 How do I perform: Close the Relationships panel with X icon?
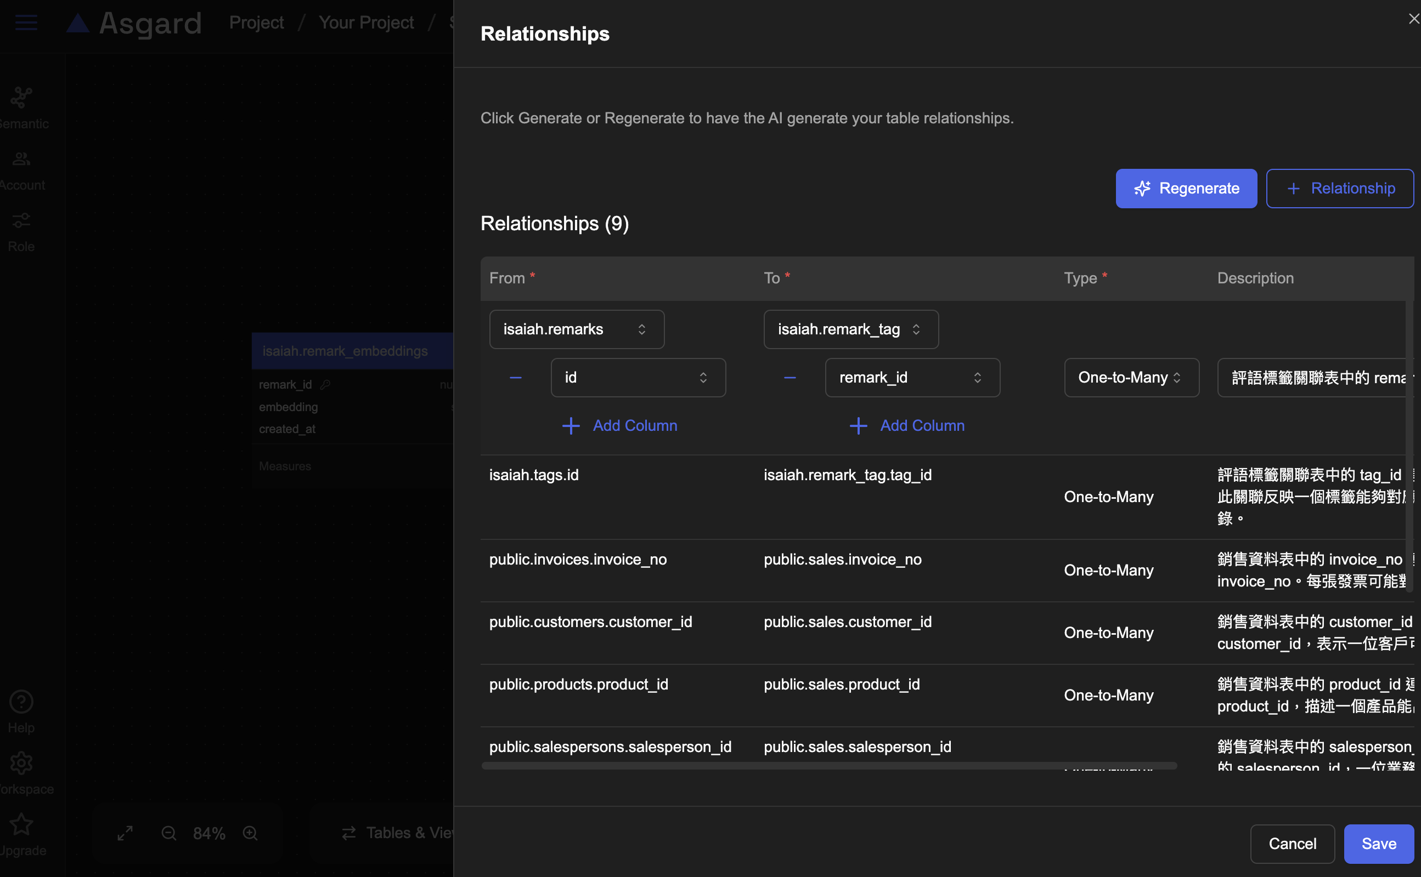point(1413,19)
